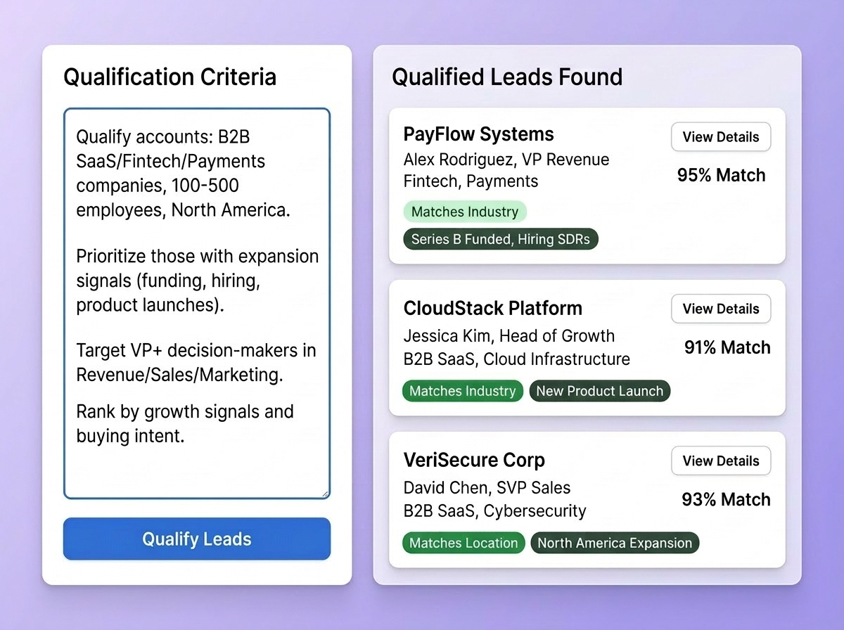844x630 pixels.
Task: Select the VeriSecure Corp company name
Action: pos(474,461)
